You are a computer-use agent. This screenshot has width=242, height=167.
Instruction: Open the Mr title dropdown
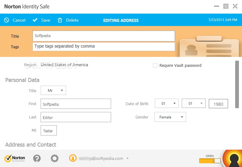coord(53,90)
